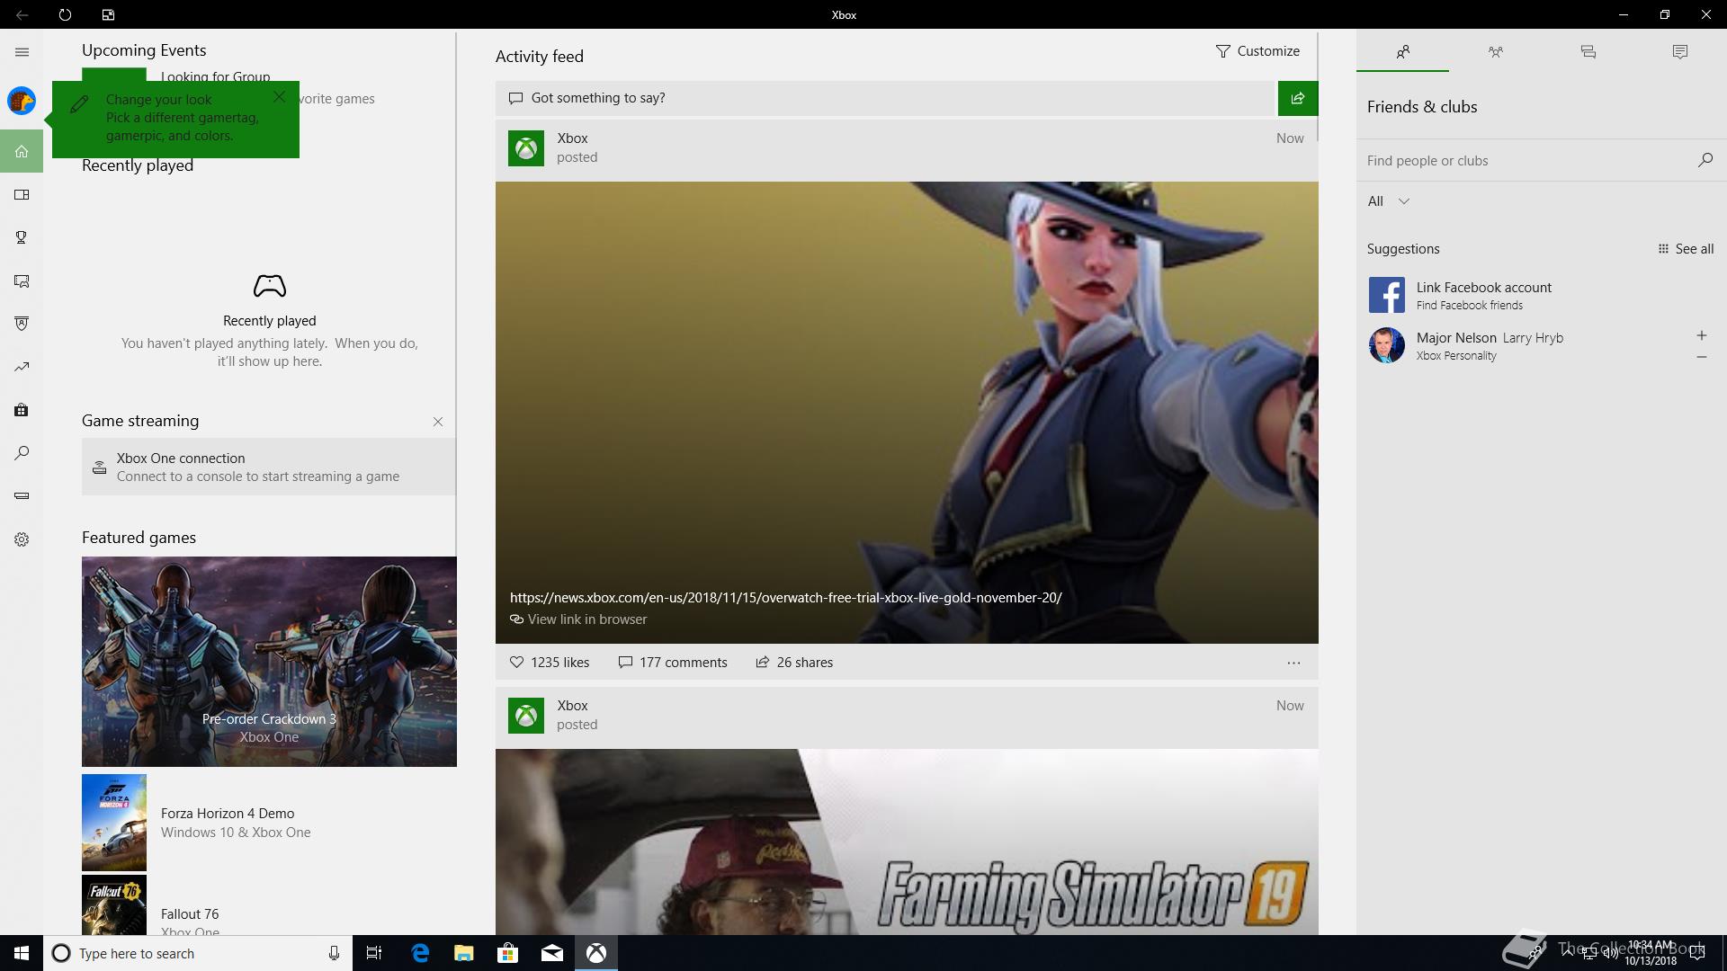Click back arrow in title bar

(22, 14)
